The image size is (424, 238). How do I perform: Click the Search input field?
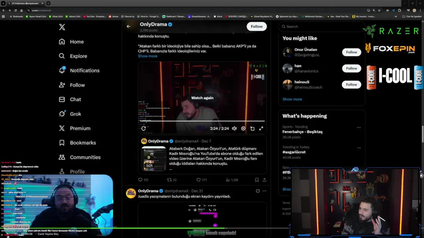click(x=321, y=26)
